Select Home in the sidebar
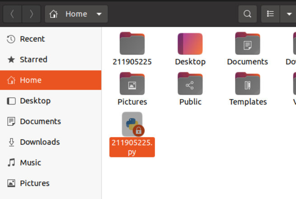 [x=30, y=80]
